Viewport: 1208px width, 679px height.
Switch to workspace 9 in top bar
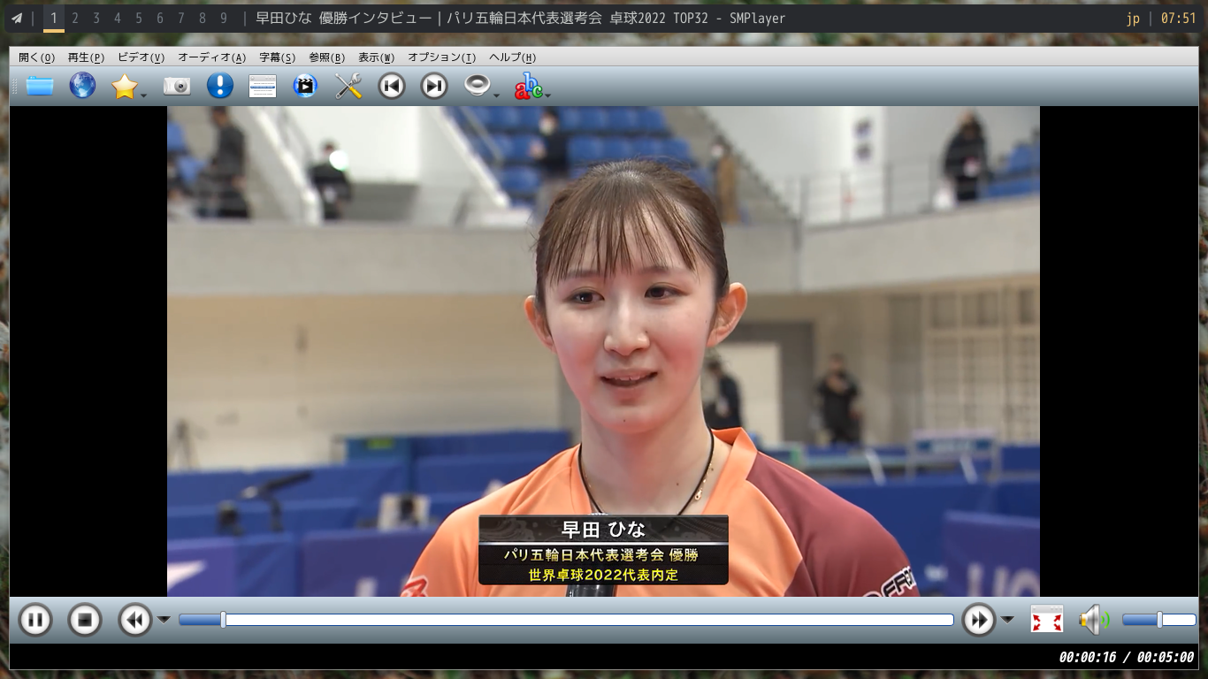click(x=224, y=18)
